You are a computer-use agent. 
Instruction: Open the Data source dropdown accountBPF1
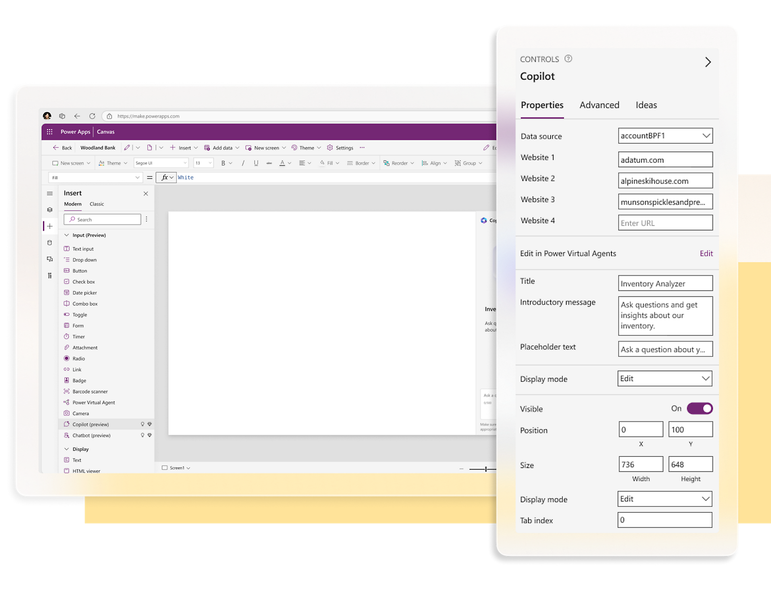665,136
